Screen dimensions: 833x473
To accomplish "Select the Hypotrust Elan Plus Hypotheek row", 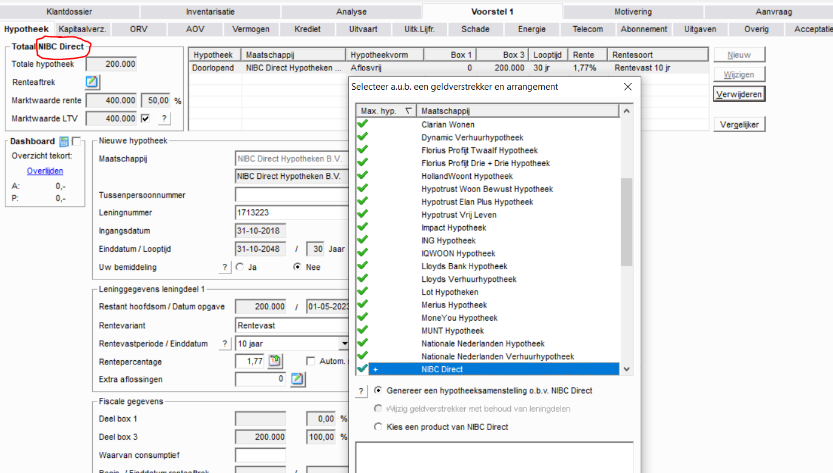I will coord(488,202).
